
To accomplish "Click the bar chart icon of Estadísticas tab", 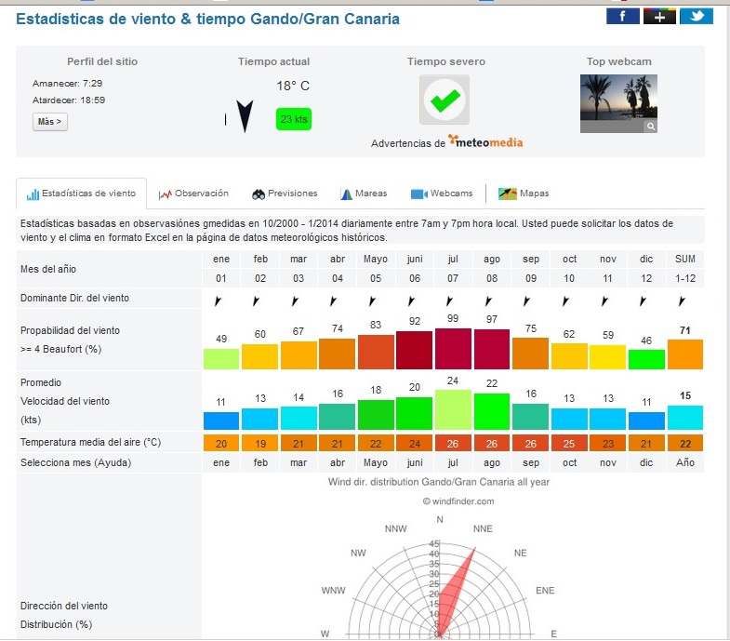I will pos(33,194).
